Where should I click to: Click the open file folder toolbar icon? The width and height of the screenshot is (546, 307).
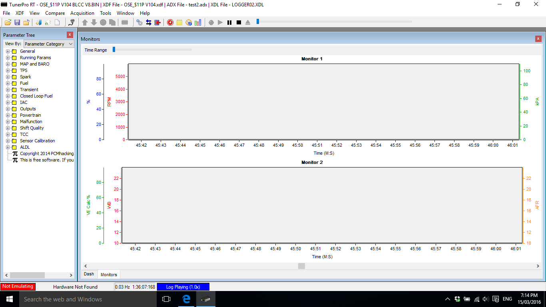[x=8, y=22]
